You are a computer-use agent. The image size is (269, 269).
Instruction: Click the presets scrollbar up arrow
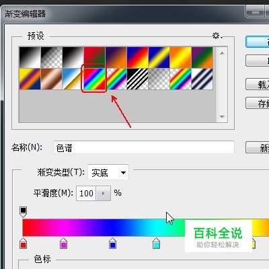pos(222,53)
